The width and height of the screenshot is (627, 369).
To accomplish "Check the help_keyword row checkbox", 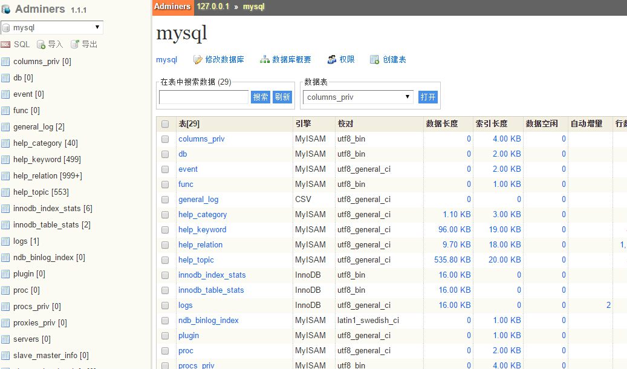I will [165, 230].
